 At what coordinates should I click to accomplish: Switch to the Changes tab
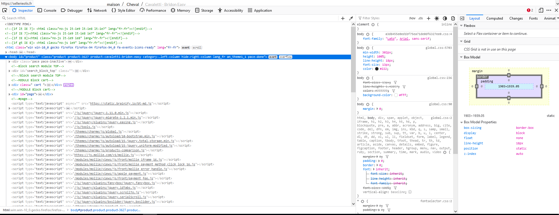[x=516, y=18]
